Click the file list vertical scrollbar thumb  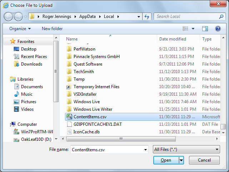point(223,126)
